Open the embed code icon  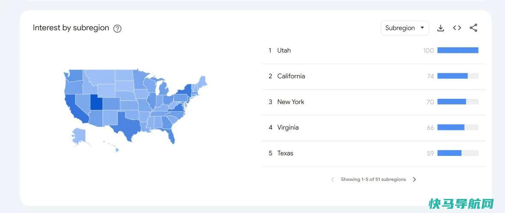457,28
